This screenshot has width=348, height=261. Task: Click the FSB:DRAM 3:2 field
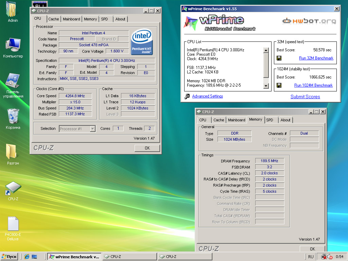(269, 167)
